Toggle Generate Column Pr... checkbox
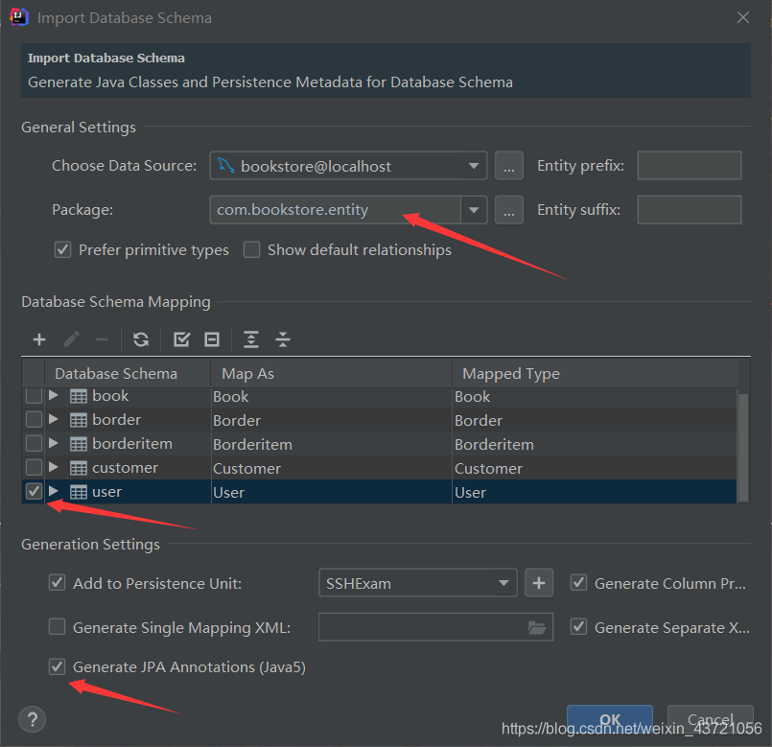772x747 pixels. (x=578, y=582)
